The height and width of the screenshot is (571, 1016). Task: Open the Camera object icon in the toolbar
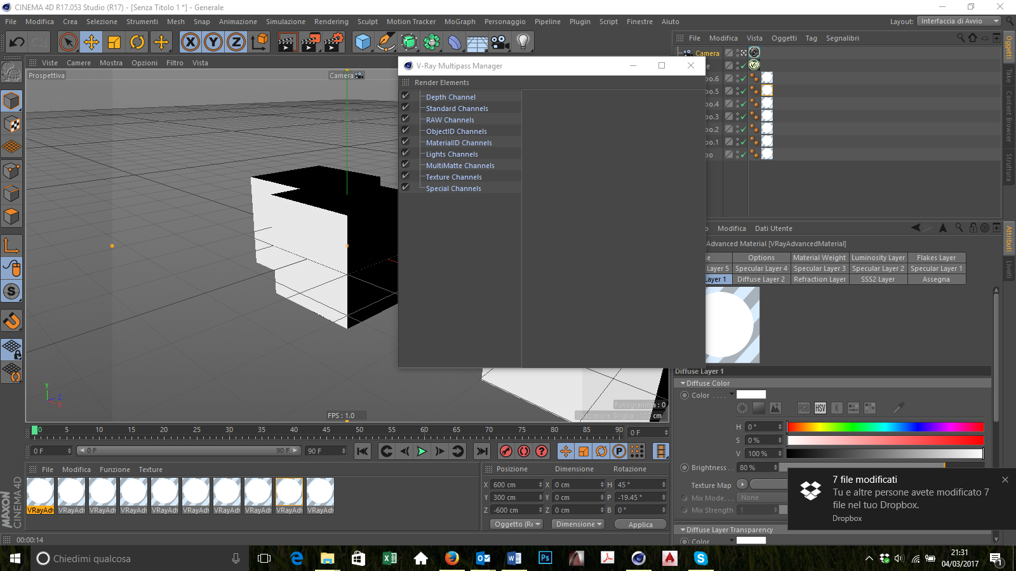click(x=500, y=43)
